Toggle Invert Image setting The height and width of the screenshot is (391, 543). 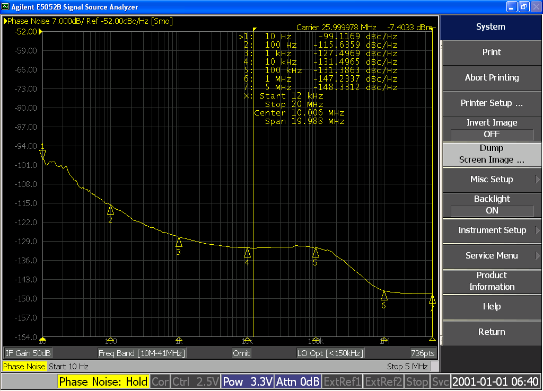point(491,128)
